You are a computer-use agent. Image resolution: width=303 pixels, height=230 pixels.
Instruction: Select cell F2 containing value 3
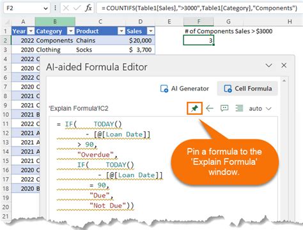(x=199, y=40)
